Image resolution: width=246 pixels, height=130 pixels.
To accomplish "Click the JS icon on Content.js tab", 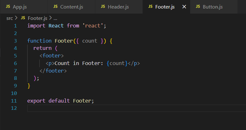I will tap(55, 7).
